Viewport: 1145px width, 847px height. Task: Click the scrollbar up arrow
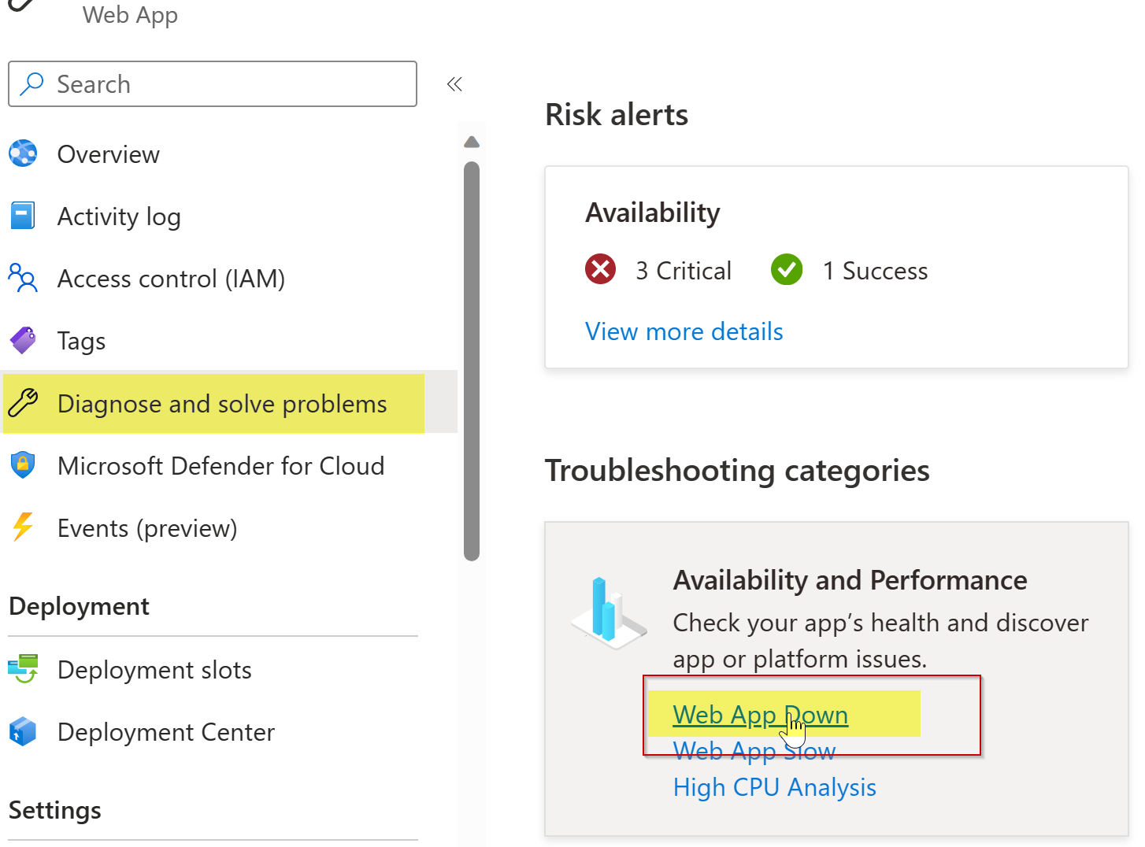point(472,142)
